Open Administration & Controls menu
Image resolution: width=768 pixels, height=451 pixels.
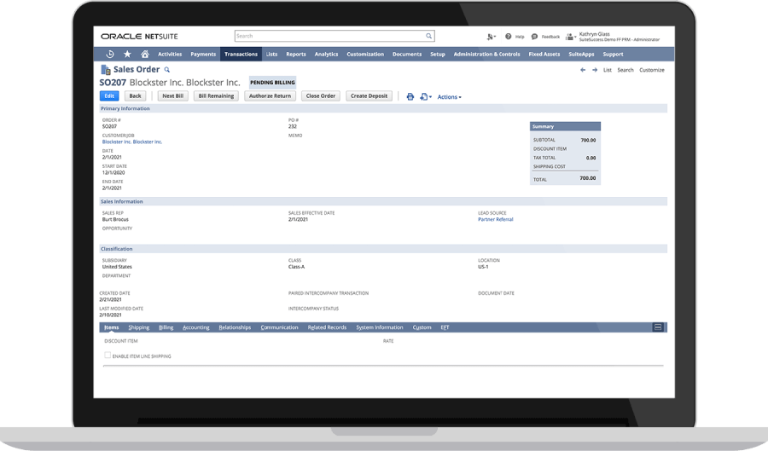coord(487,54)
